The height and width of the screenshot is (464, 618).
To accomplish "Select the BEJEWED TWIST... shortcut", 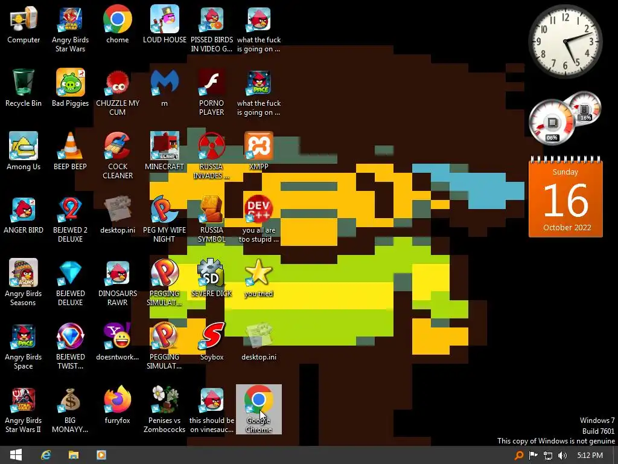I will 70,346.
